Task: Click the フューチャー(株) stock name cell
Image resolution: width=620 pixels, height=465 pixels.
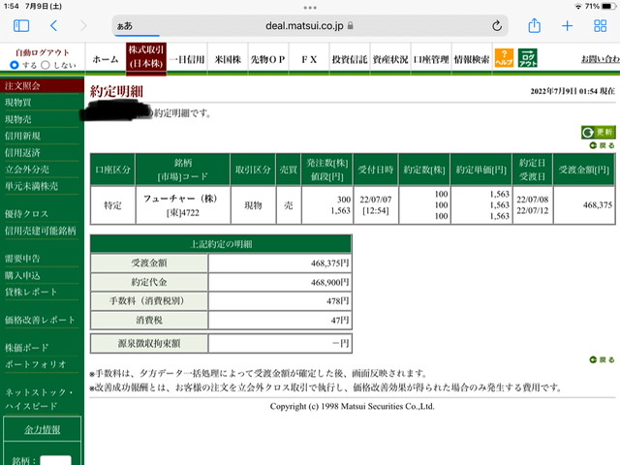Action: pyautogui.click(x=182, y=204)
